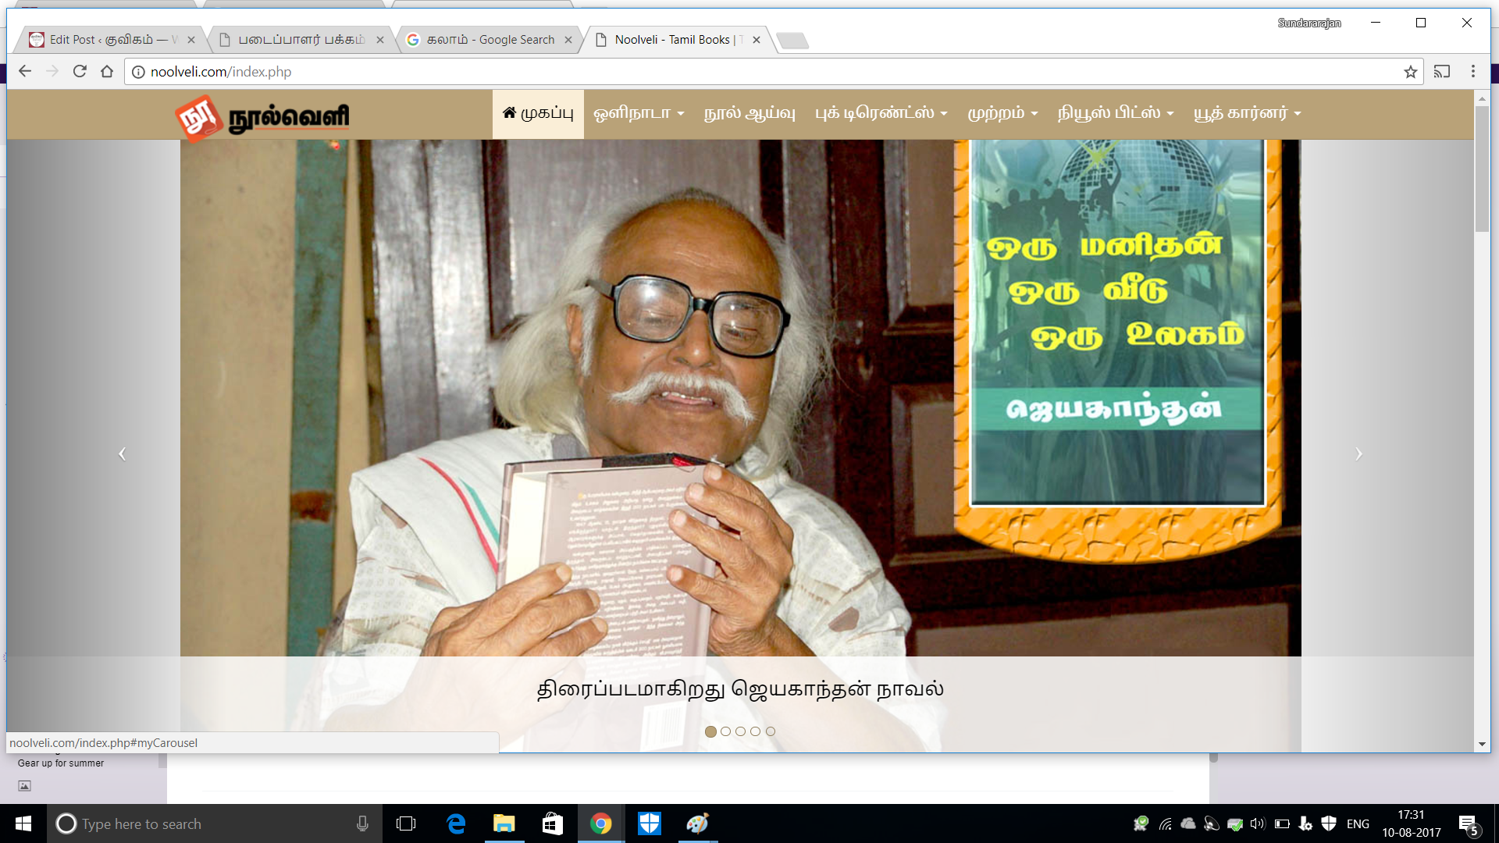Select the second carousel indicator dot
Image resolution: width=1499 pixels, height=843 pixels.
pyautogui.click(x=725, y=731)
